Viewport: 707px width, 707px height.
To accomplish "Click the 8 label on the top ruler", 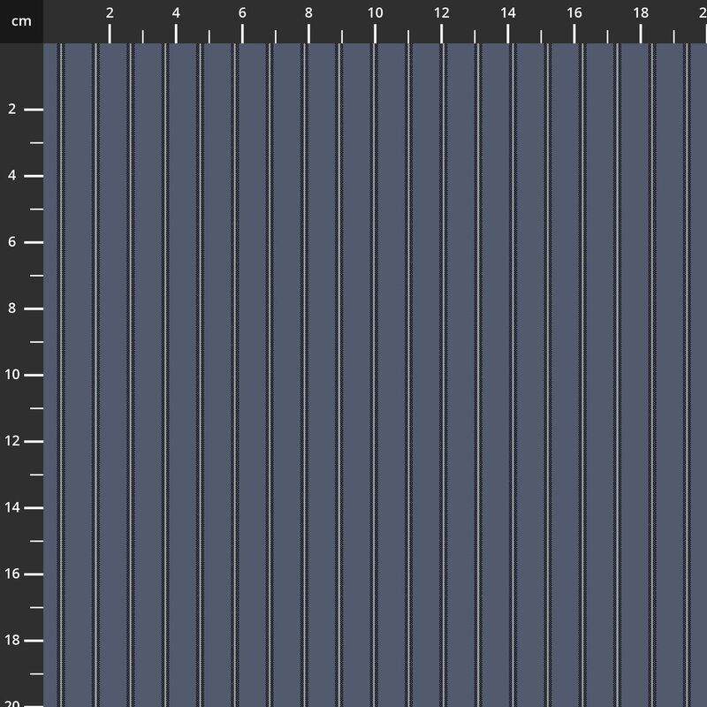I will pos(308,13).
